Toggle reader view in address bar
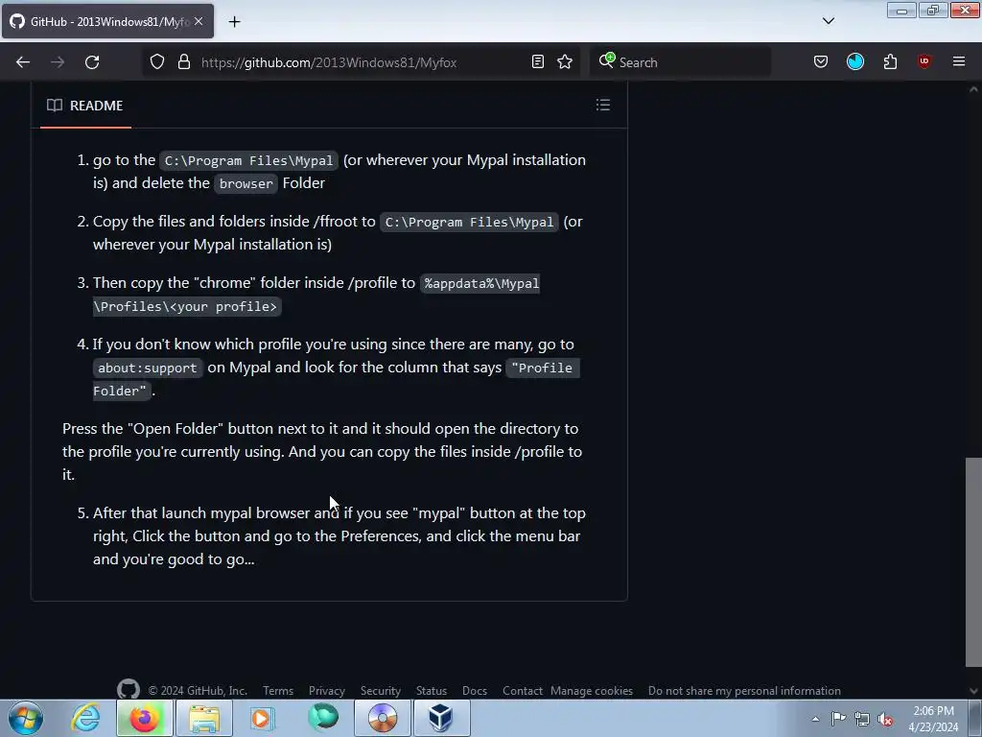982x737 pixels. [537, 62]
